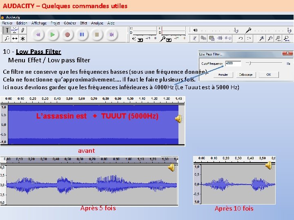
Task: Click the red Record button
Action: point(67,35)
